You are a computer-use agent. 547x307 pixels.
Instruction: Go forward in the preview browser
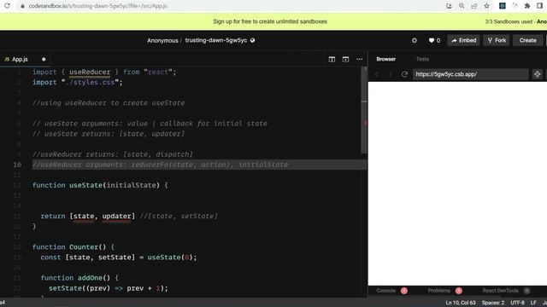click(x=391, y=74)
